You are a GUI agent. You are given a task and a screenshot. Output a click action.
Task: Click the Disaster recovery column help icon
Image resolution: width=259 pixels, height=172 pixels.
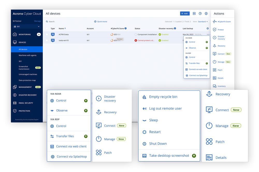click(175, 28)
